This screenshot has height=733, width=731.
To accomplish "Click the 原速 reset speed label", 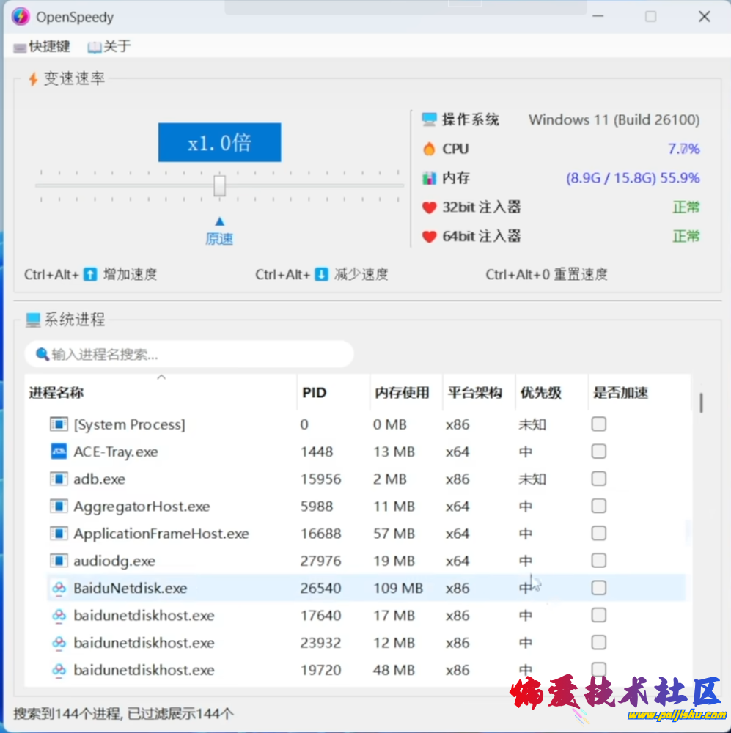I will point(219,239).
